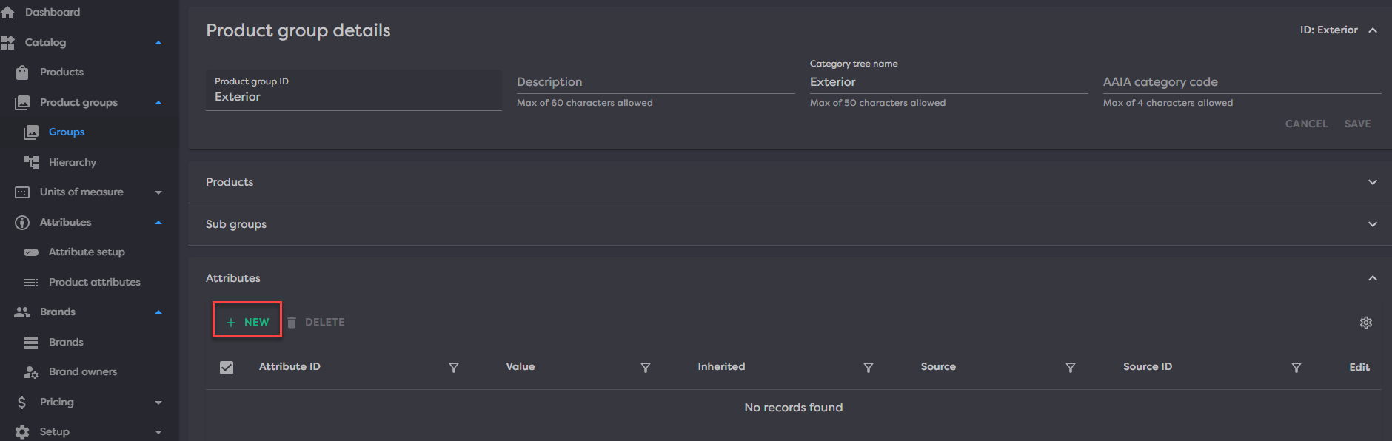Open attributes grid settings gear

click(1366, 323)
